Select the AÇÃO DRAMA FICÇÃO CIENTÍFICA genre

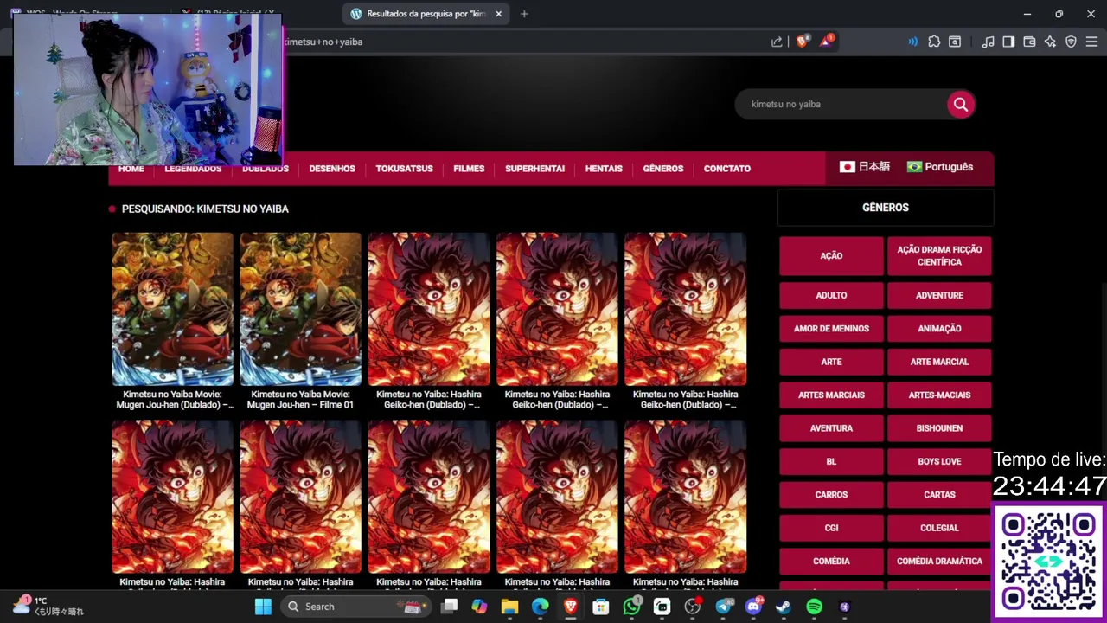(x=939, y=256)
